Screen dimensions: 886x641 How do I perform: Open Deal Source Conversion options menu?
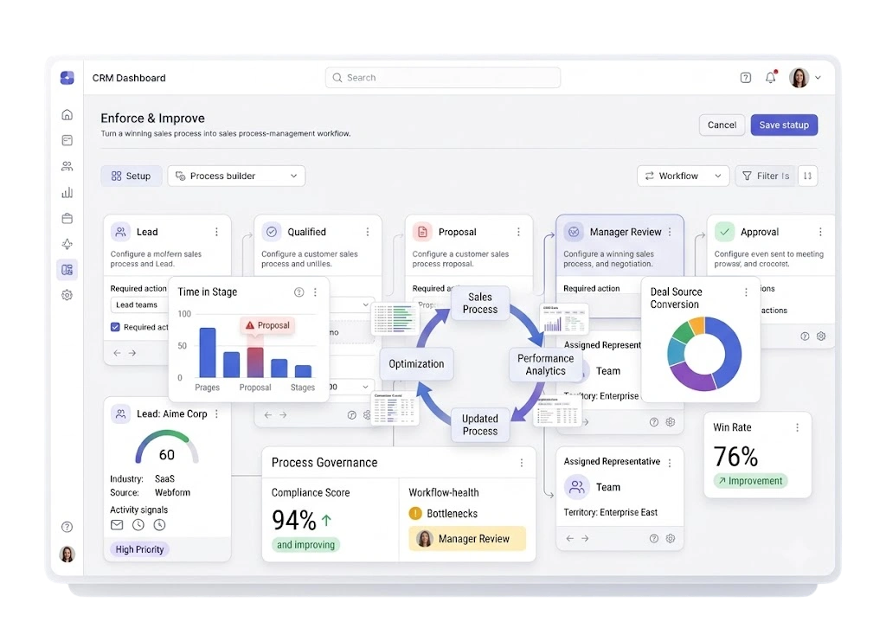click(x=746, y=292)
